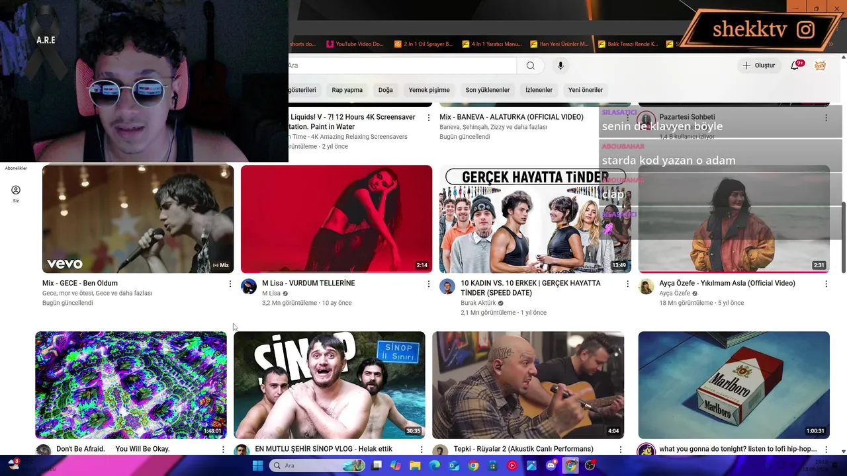Play the Sinop vlog thumbnail

(x=330, y=385)
